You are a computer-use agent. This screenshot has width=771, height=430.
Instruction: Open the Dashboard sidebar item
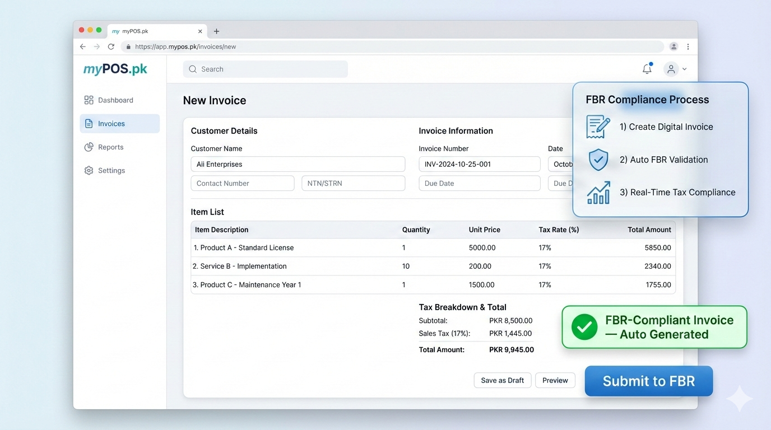119,100
